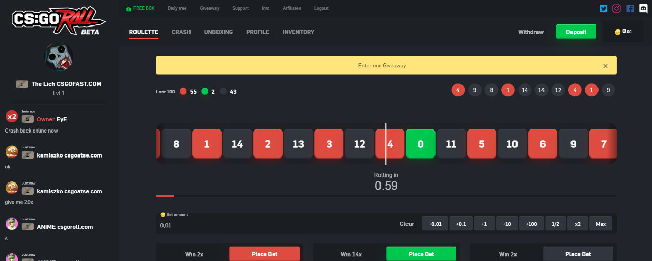Open Affiliates menu item

(292, 8)
